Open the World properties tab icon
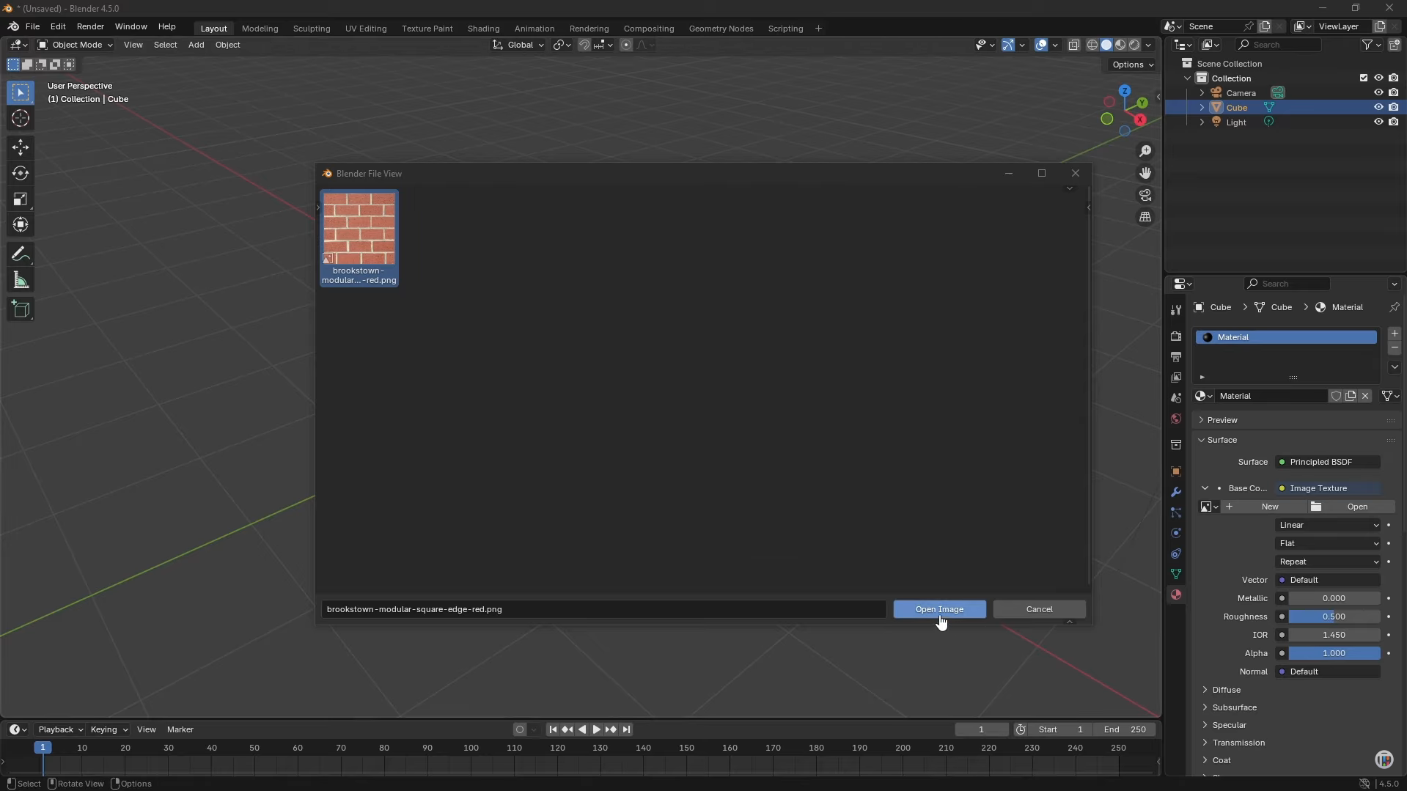This screenshot has height=791, width=1407. tap(1176, 419)
